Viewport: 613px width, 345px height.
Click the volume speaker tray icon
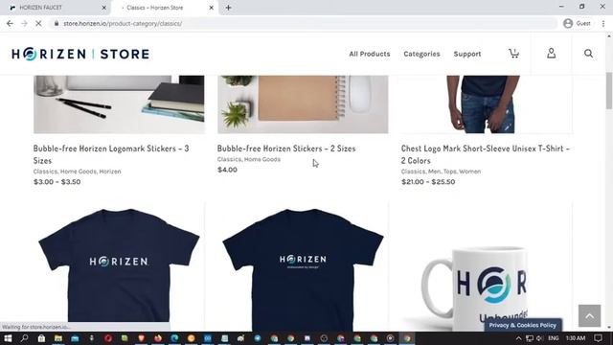pos(539,338)
